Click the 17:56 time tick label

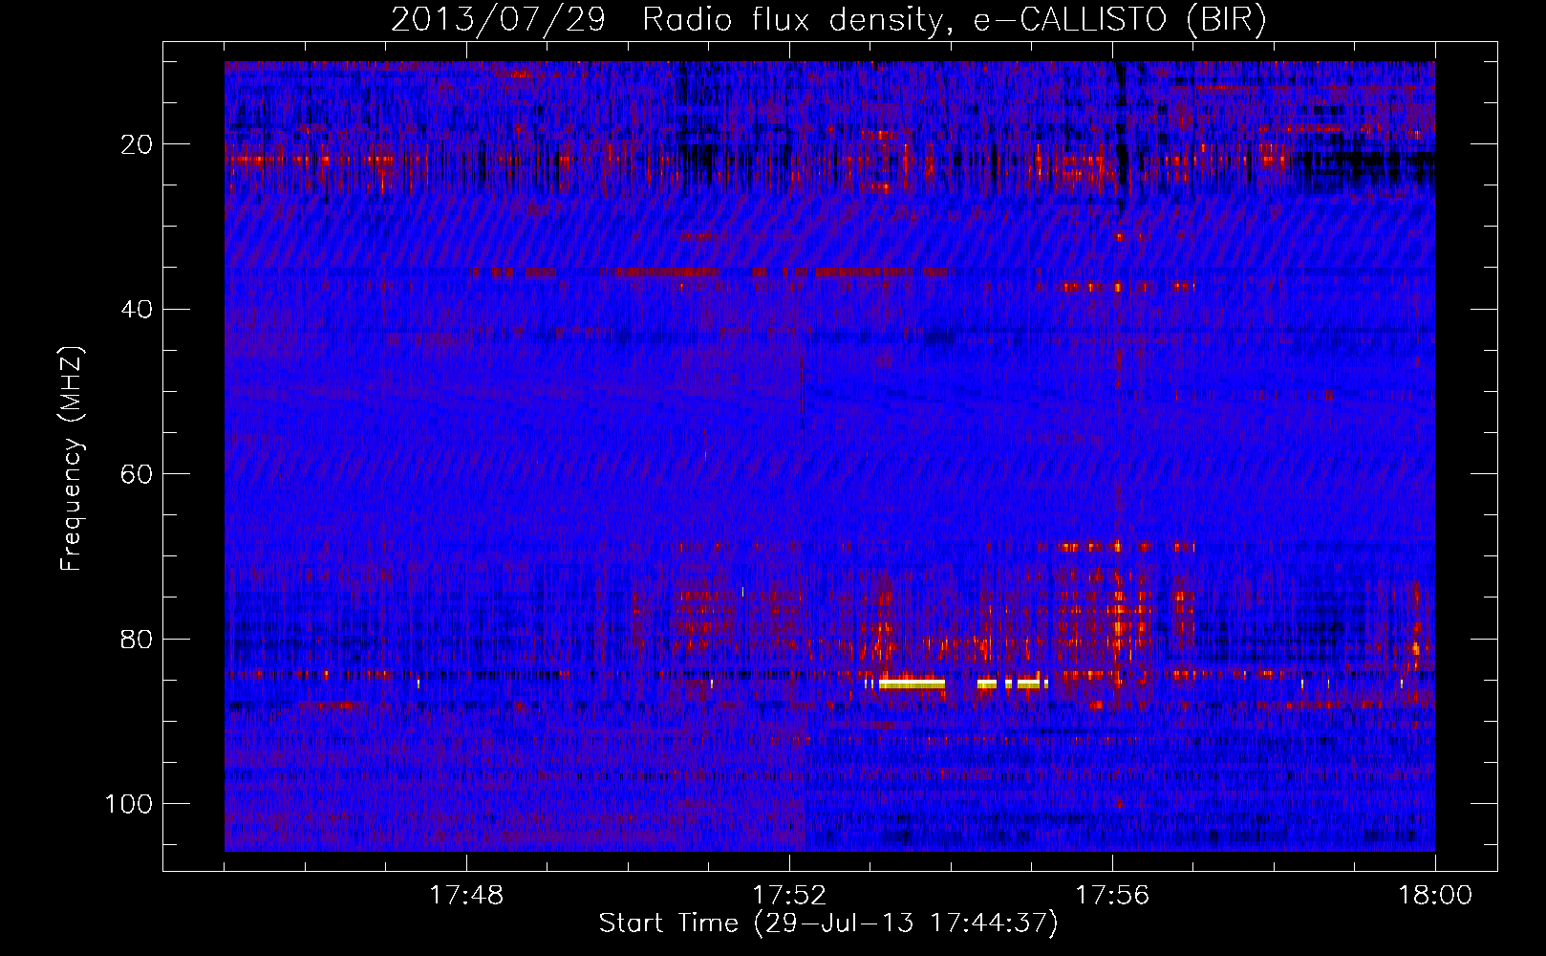tap(1112, 896)
